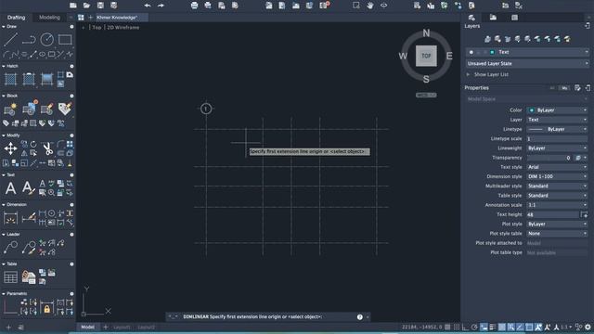Screen dimensions: 594x334
Task: Toggle polar tracking in status bar
Action: point(474,327)
